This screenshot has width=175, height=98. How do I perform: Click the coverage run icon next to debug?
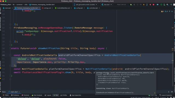tap(138, 5)
